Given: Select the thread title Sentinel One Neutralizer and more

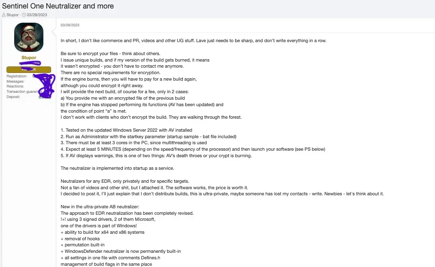Looking at the screenshot, I should point(58,6).
